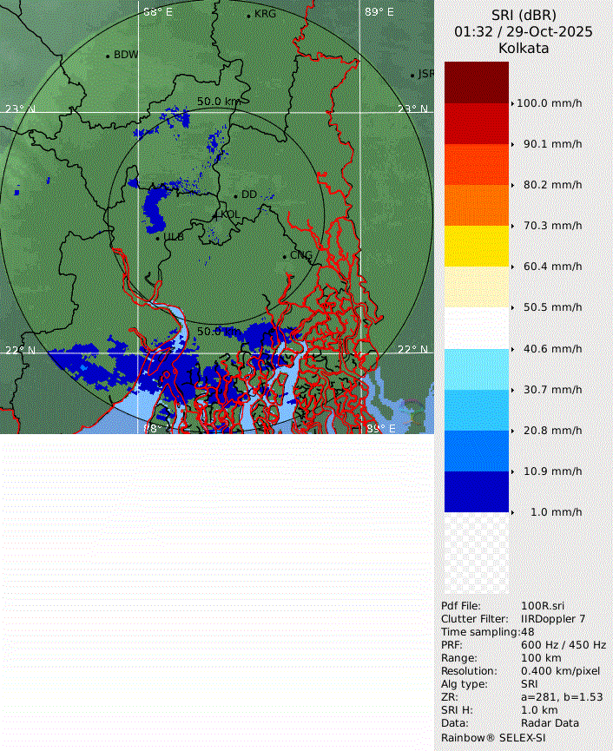This screenshot has width=613, height=751.
Task: Click the KOL station marker on map
Action: 217,214
